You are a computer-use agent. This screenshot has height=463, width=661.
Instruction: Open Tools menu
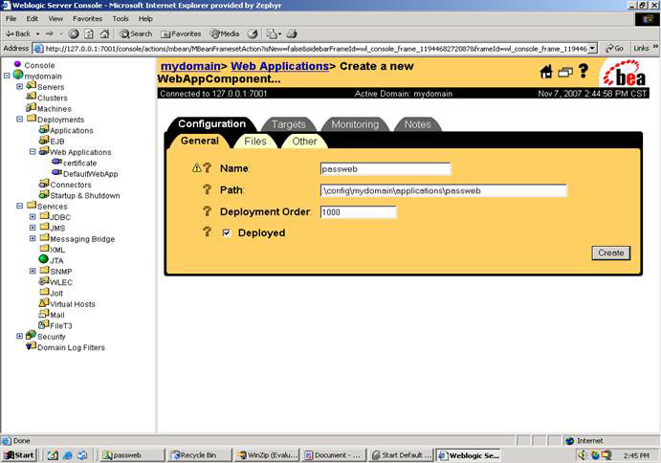point(121,18)
